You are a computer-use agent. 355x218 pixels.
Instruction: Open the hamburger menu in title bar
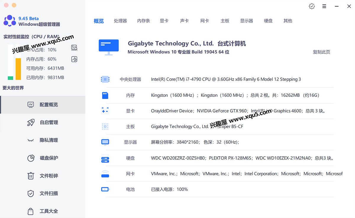point(324,6)
